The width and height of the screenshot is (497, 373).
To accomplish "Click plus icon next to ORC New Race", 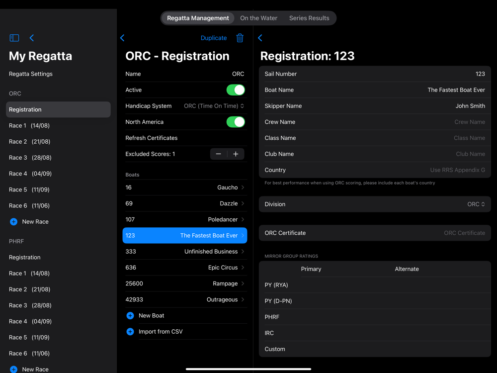I will pyautogui.click(x=13, y=222).
